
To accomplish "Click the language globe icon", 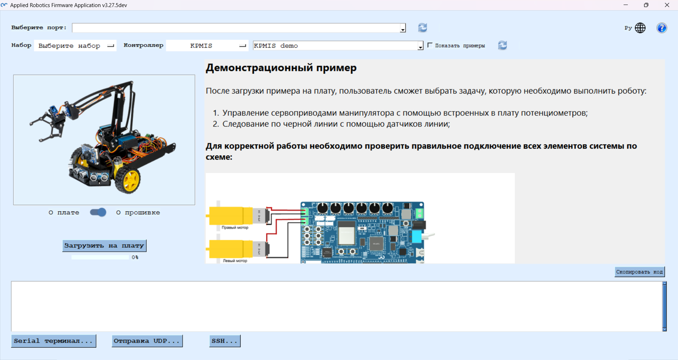I will [x=640, y=28].
